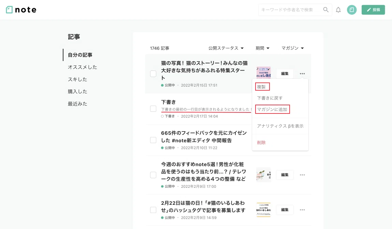Click 編集 for 今週のおすすめnote5選 article
392x229 pixels.
pos(285,175)
